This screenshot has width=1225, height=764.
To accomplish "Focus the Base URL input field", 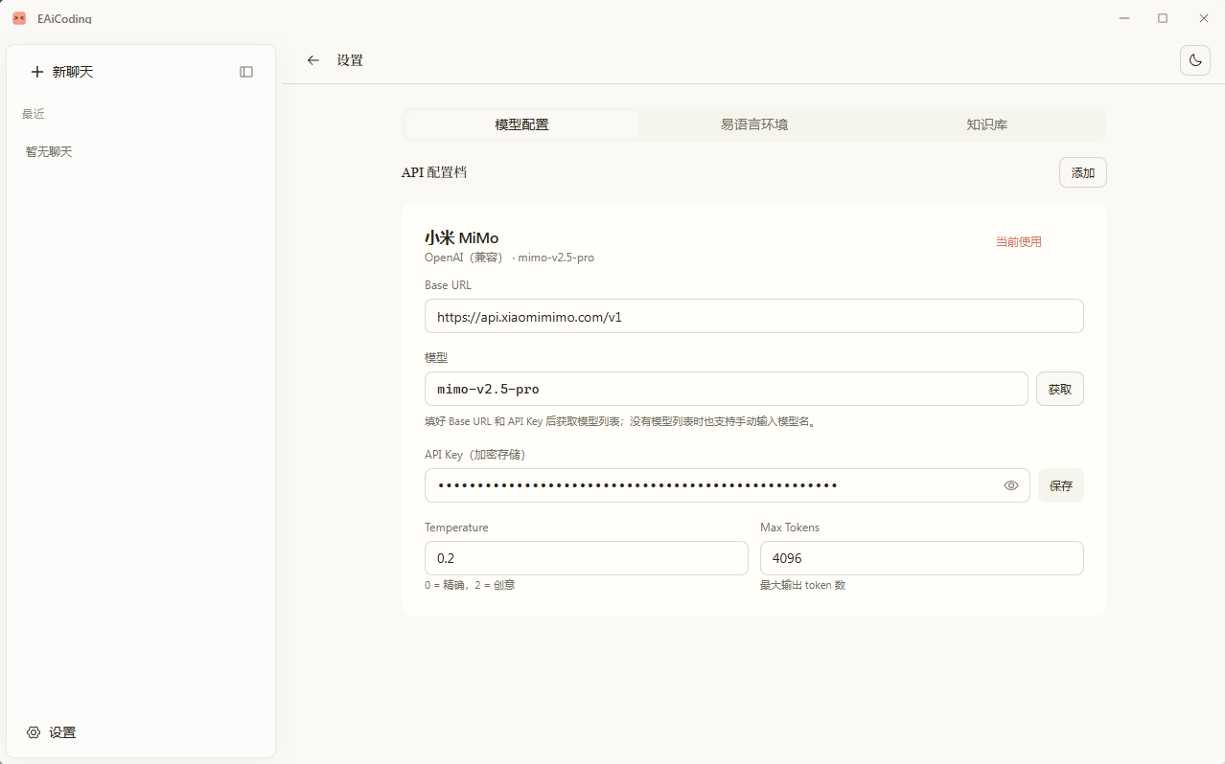I will [x=754, y=316].
